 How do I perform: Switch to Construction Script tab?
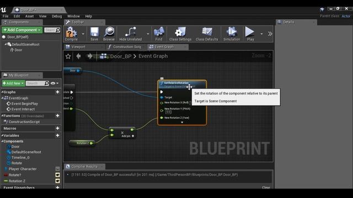tap(127, 47)
